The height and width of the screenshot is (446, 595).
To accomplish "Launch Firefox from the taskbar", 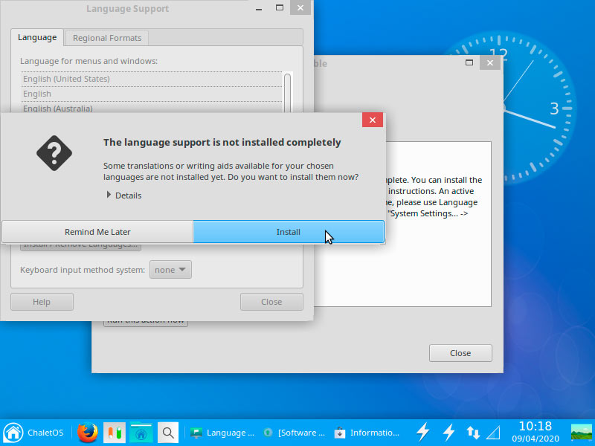I will [x=87, y=433].
